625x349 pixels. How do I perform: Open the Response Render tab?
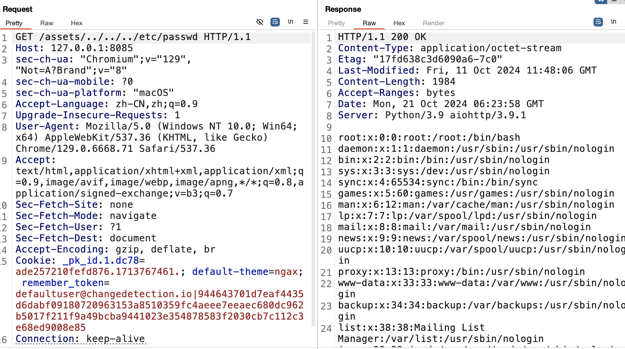pos(433,23)
